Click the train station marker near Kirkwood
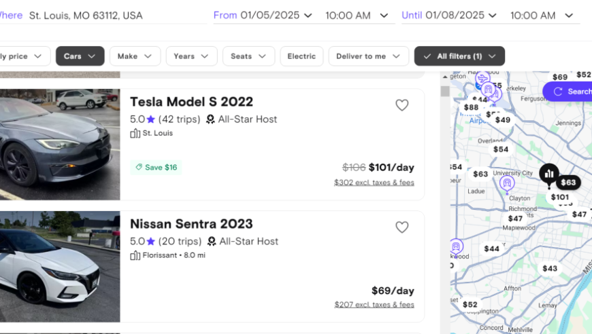The height and width of the screenshot is (334, 592). point(456,247)
